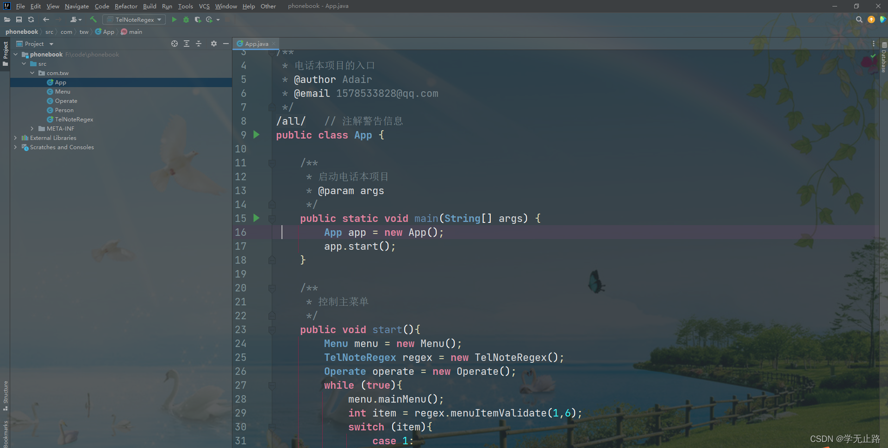This screenshot has height=448, width=888.
Task: Click the com breadcrumb
Action: click(x=66, y=32)
